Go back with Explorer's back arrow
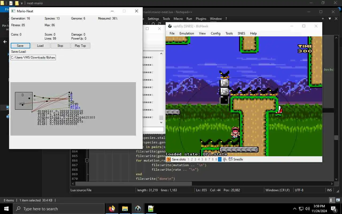The height and width of the screenshot is (214, 342). [5, 42]
